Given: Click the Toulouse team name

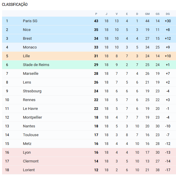Looking at the screenshot, I should pyautogui.click(x=31, y=135).
